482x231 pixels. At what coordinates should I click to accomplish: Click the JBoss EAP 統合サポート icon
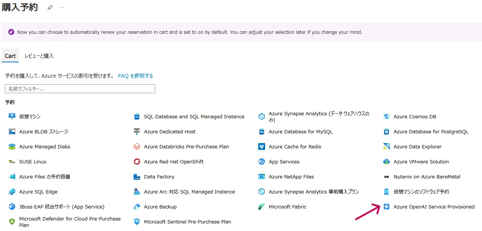coord(12,207)
